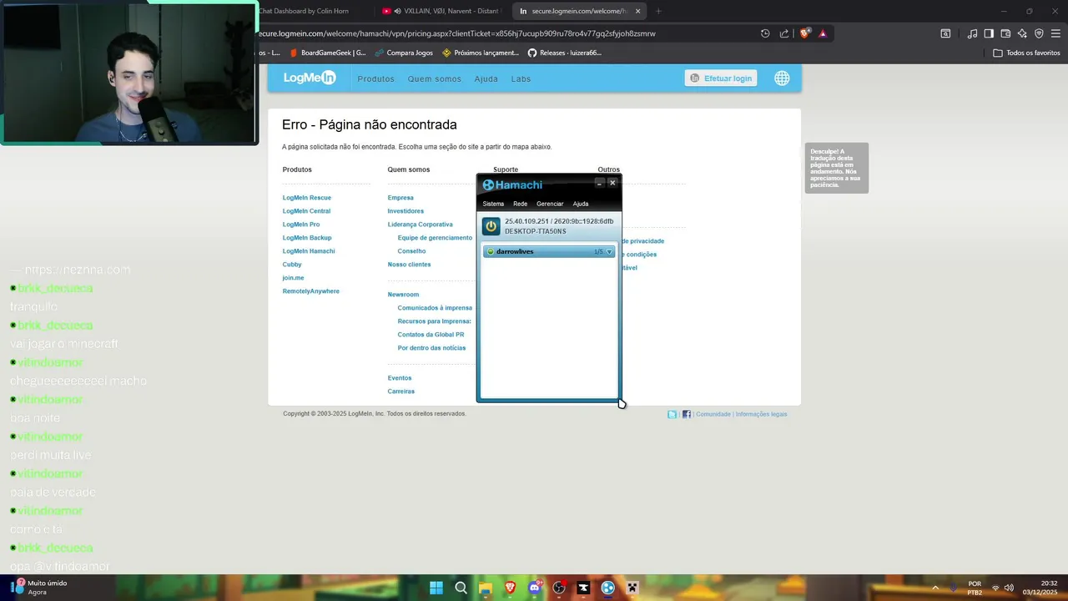This screenshot has width=1068, height=601.
Task: Follow the LogMeIn Hamachi link
Action: coord(309,251)
